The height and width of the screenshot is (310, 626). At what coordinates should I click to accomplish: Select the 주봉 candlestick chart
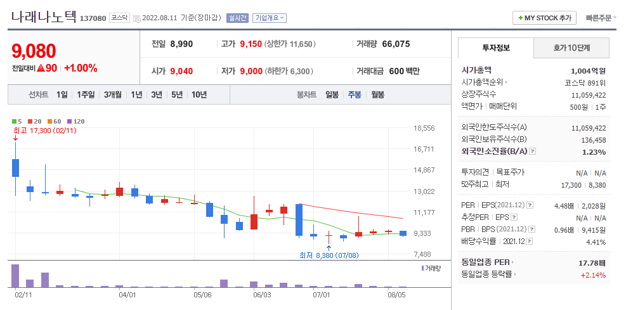[x=355, y=95]
